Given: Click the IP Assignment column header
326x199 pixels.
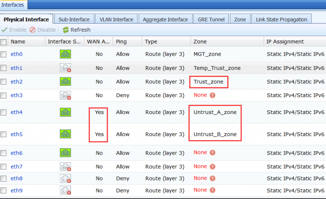Looking at the screenshot, I should 285,41.
